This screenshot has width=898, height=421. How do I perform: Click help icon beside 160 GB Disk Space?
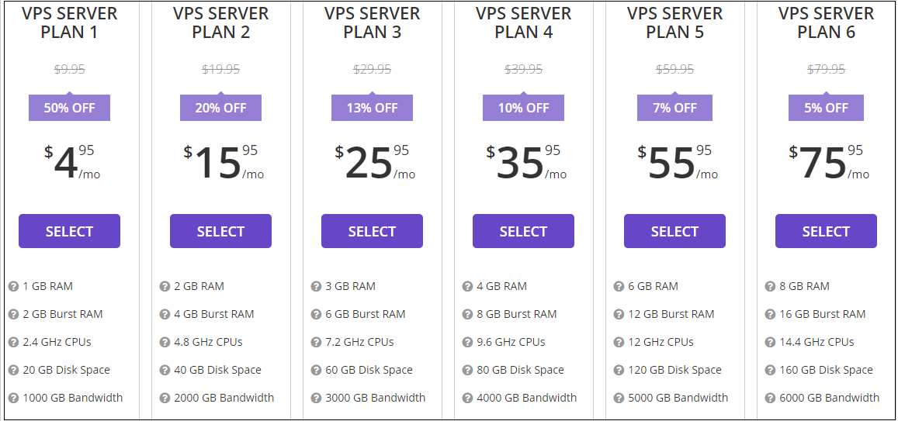point(770,371)
